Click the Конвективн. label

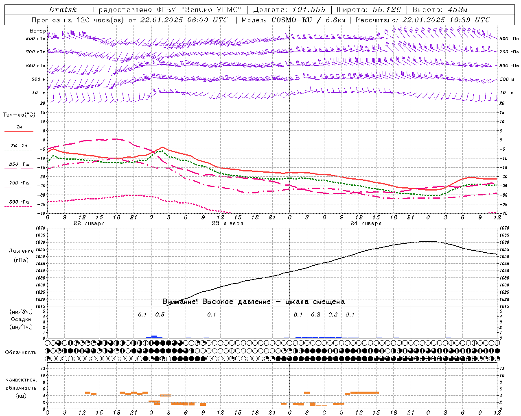coord(21,380)
